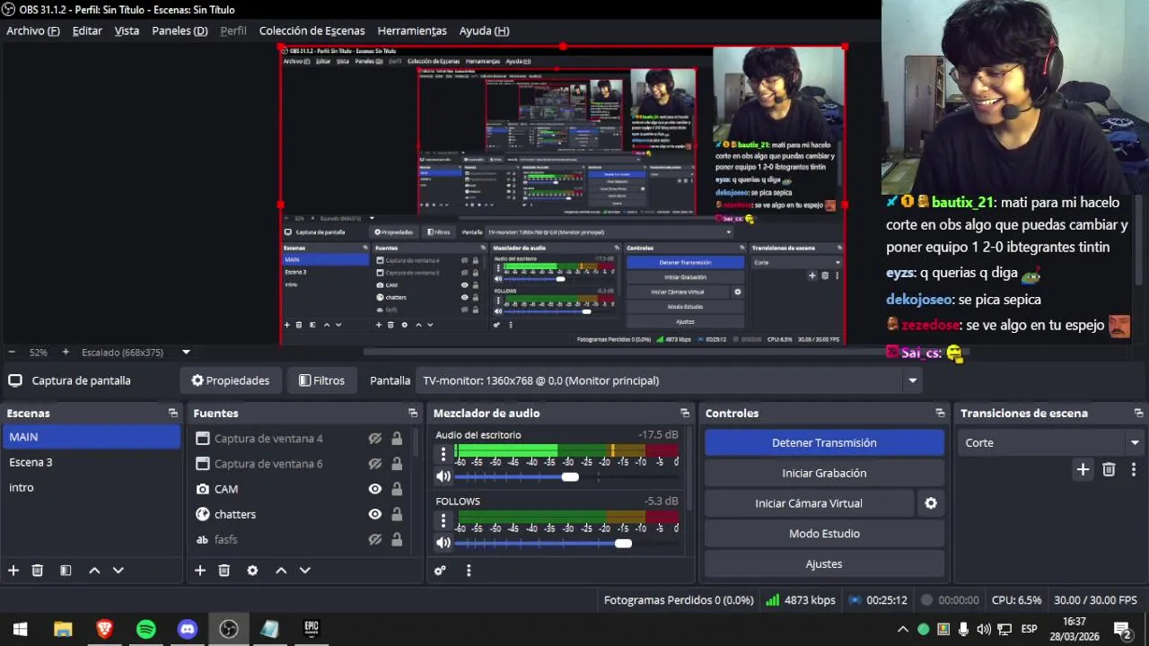Open scene filters icon in the Escenas toolbar
The width and height of the screenshot is (1149, 646).
(66, 571)
